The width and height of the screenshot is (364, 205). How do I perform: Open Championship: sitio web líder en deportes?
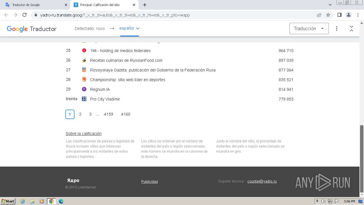click(x=128, y=80)
